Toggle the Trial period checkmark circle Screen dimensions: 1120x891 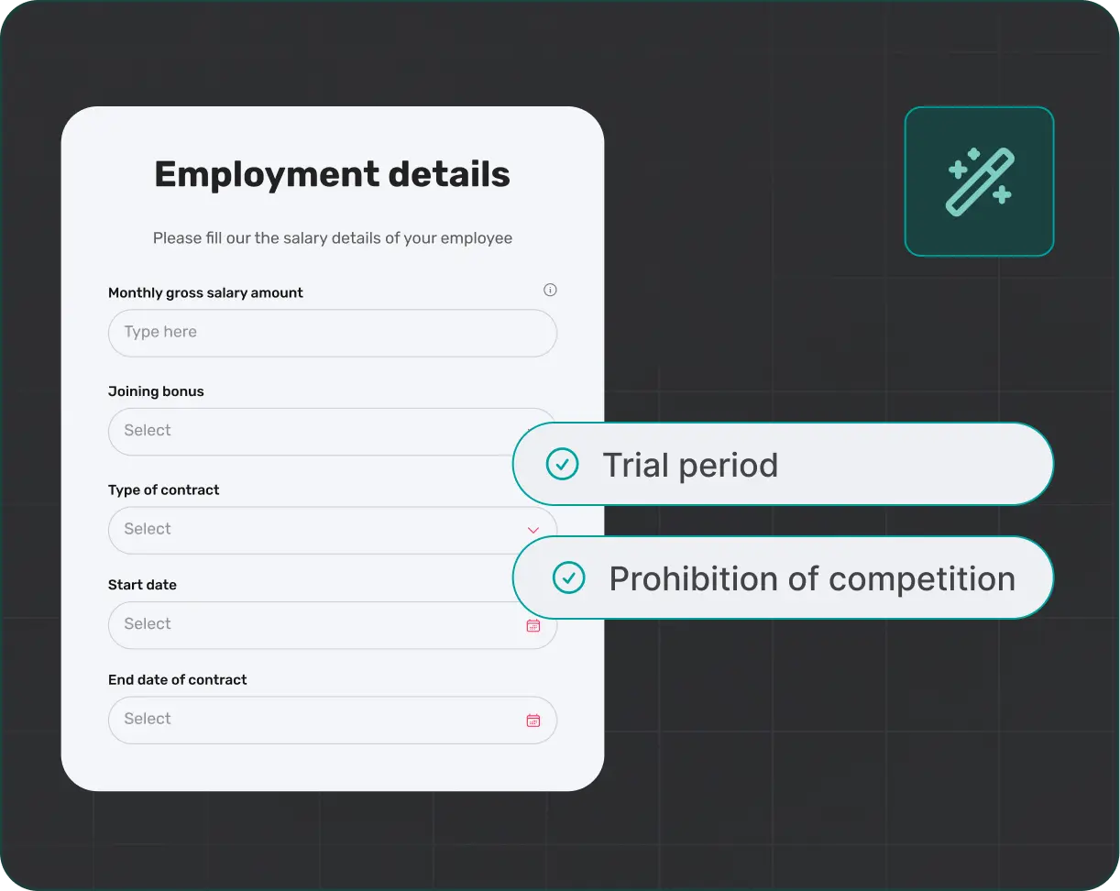click(562, 464)
